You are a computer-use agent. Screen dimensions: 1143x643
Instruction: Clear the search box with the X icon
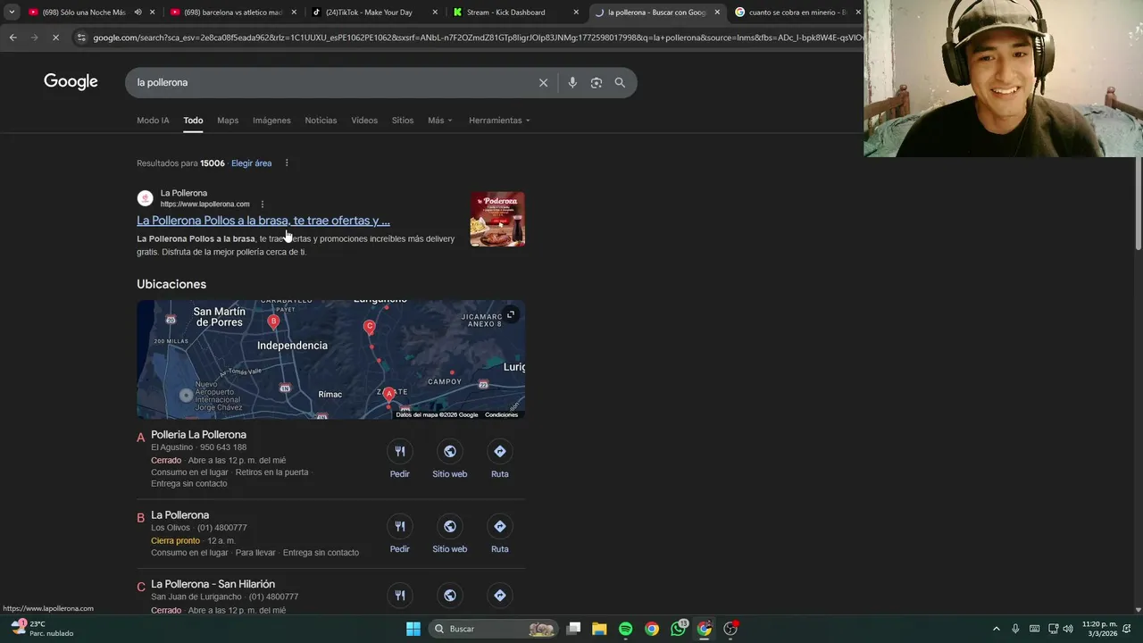pyautogui.click(x=543, y=82)
